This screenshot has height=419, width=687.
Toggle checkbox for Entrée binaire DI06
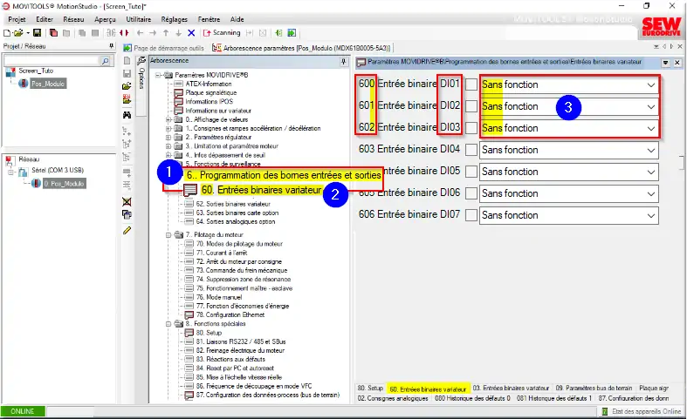coord(471,193)
